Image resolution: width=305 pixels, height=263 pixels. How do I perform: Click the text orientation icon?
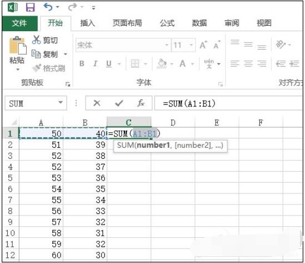pyautogui.click(x=281, y=45)
